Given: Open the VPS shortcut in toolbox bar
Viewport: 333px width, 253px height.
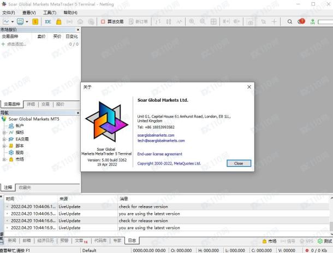Looking at the screenshot, I should coord(306,241).
